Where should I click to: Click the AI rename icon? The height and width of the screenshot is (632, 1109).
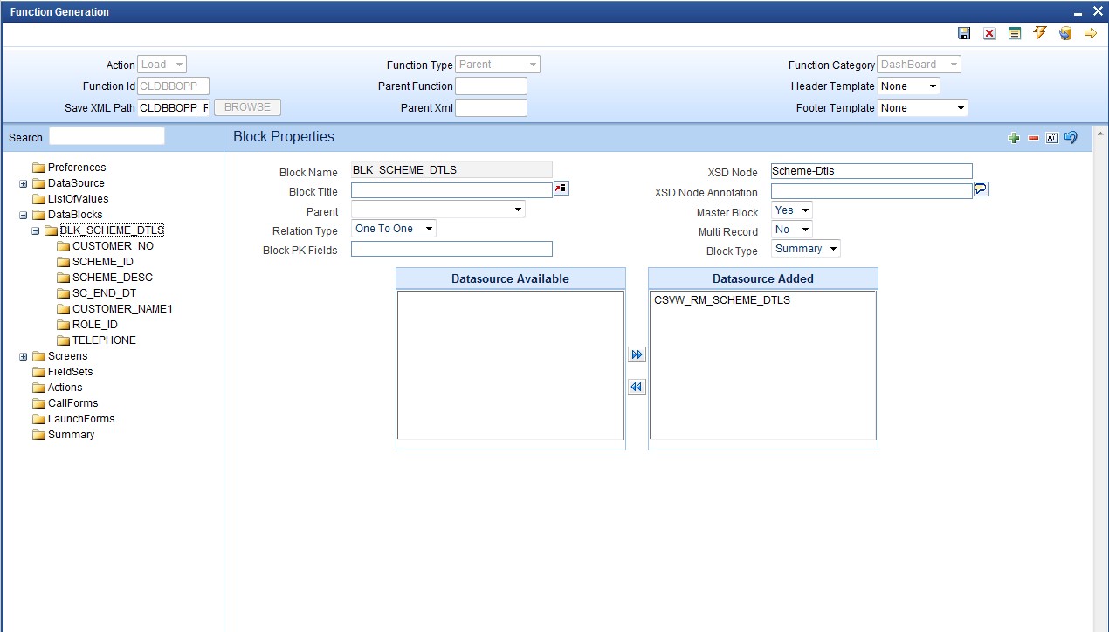pos(1052,138)
